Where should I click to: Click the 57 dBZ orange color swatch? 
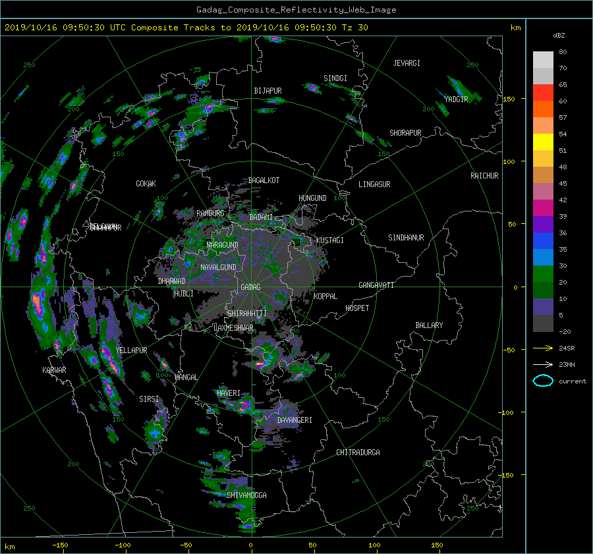543,109
